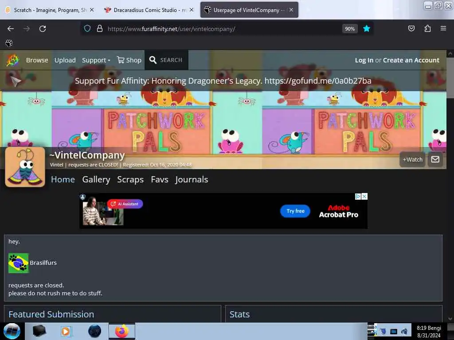The image size is (454, 340).
Task: Open the Firefox hamburger menu
Action: [x=443, y=28]
